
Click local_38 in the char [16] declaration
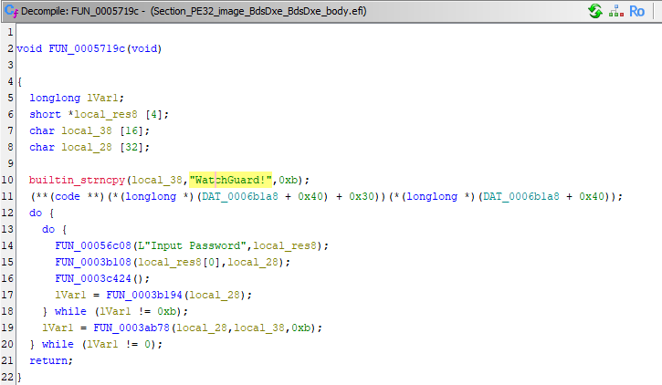tap(87, 131)
